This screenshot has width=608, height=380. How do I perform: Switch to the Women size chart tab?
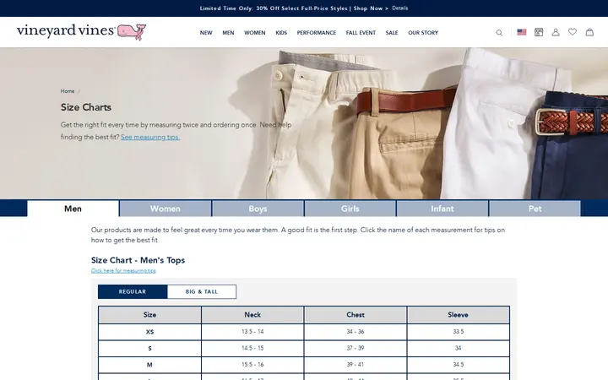pyautogui.click(x=166, y=209)
